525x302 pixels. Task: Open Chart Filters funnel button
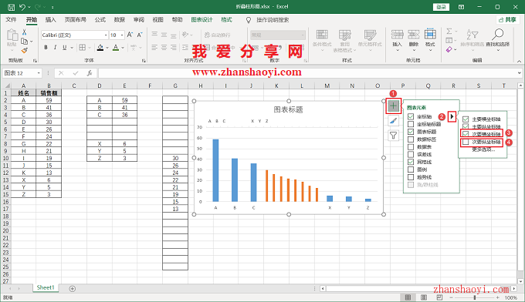(x=393, y=136)
